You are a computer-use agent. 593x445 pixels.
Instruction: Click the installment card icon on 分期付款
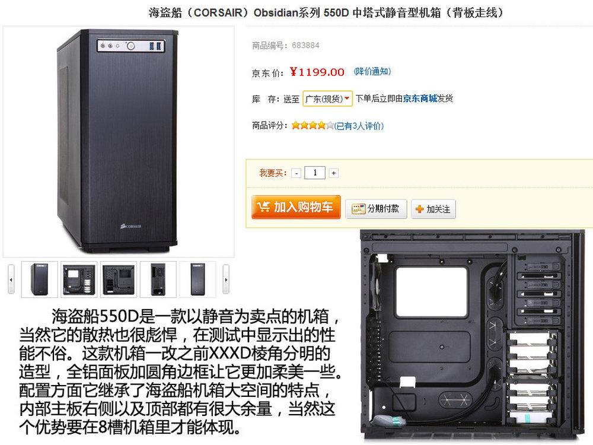point(358,209)
